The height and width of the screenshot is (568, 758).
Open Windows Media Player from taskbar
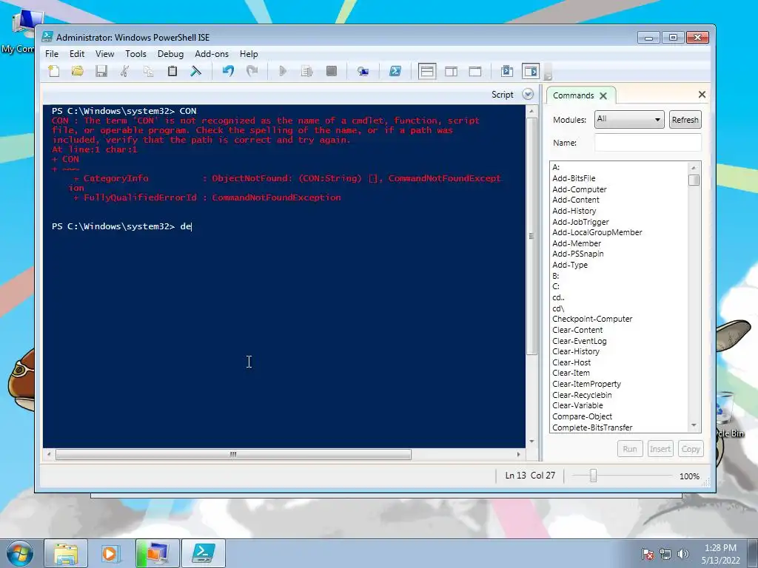[x=110, y=553]
